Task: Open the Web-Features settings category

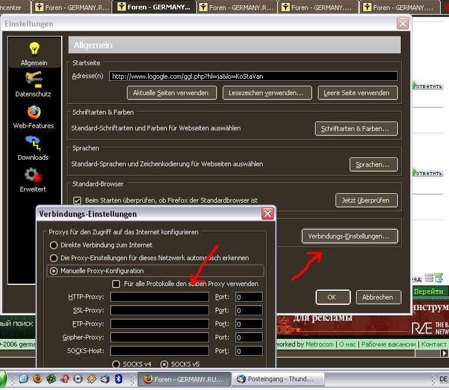Action: click(33, 116)
